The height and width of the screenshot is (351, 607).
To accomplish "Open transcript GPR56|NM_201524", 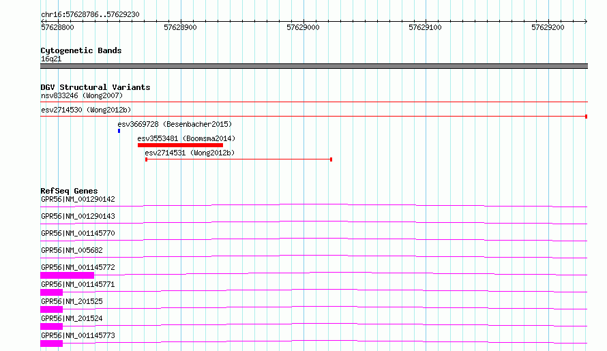I will [x=72, y=318].
